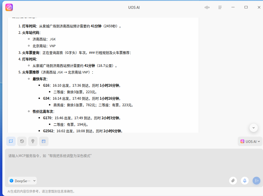Viewport: 263px width, 196px height.
Task: Click the G16 train entry text
Action: pos(82,85)
